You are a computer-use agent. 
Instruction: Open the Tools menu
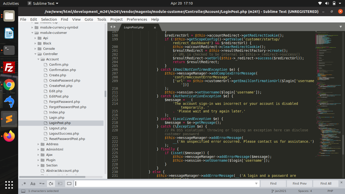102,19
